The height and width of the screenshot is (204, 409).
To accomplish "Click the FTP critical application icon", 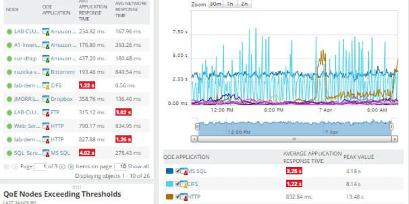I will tap(46, 113).
